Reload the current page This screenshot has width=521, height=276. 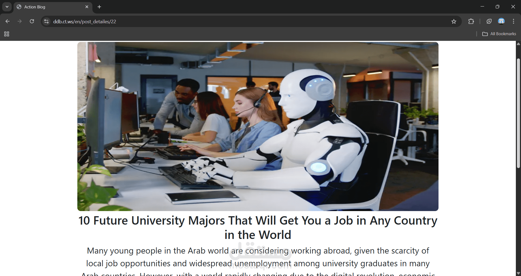(32, 21)
